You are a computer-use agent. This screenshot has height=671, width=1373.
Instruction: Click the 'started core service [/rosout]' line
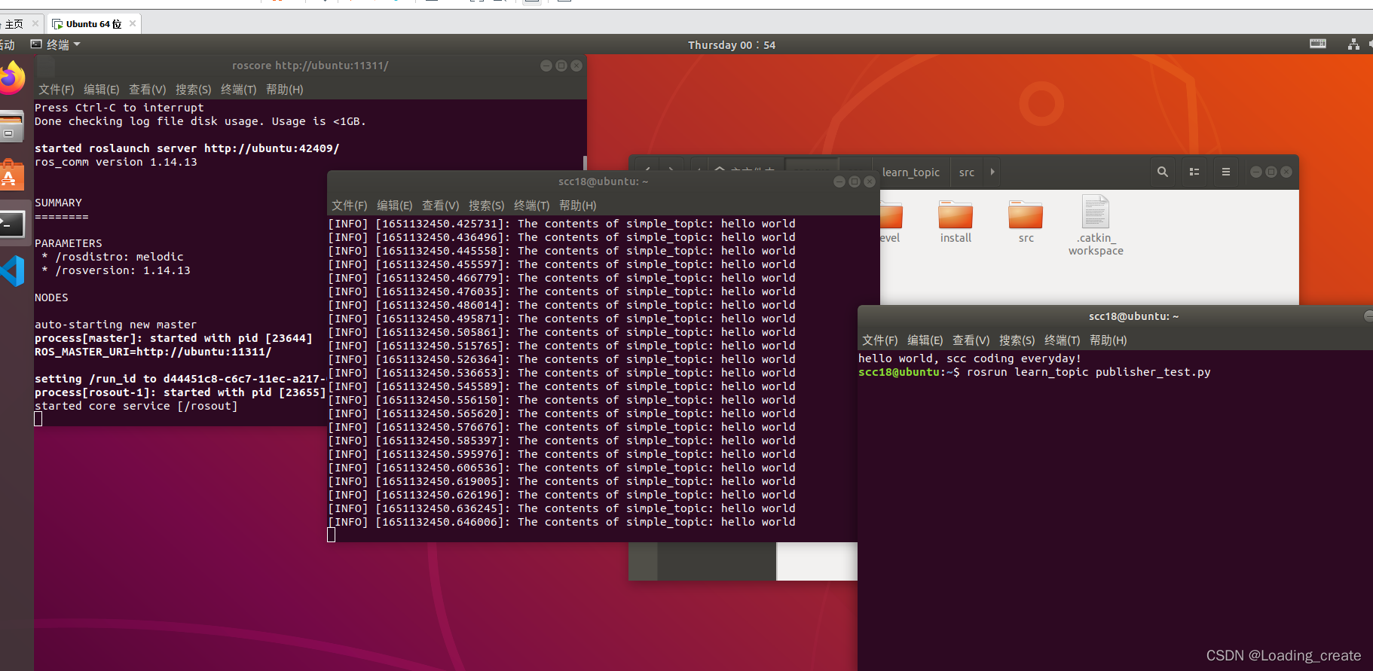coord(136,406)
